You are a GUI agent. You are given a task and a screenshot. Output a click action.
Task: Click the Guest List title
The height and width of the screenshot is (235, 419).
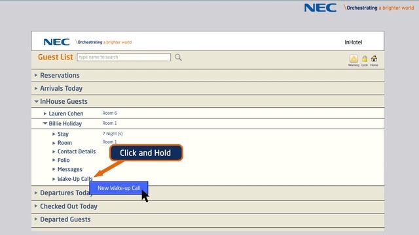55,57
